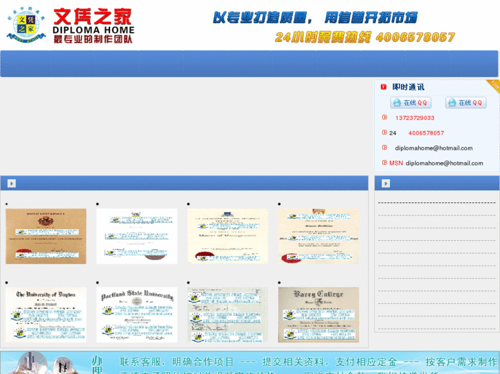Open the left 在线QQ chat button
The image size is (500, 374).
pos(411,102)
